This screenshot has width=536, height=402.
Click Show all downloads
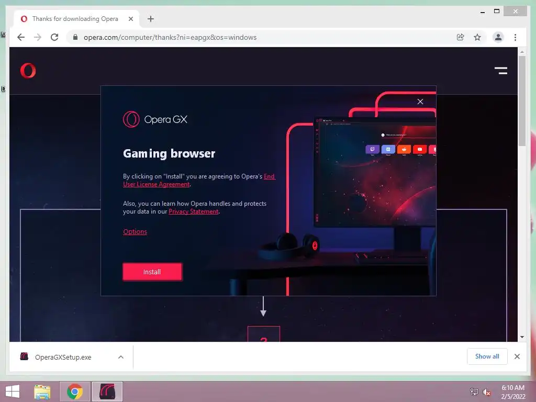coord(487,356)
